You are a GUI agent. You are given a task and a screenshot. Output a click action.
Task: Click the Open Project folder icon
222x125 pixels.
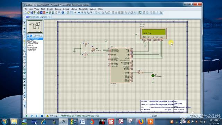pyautogui.click(x=28, y=12)
